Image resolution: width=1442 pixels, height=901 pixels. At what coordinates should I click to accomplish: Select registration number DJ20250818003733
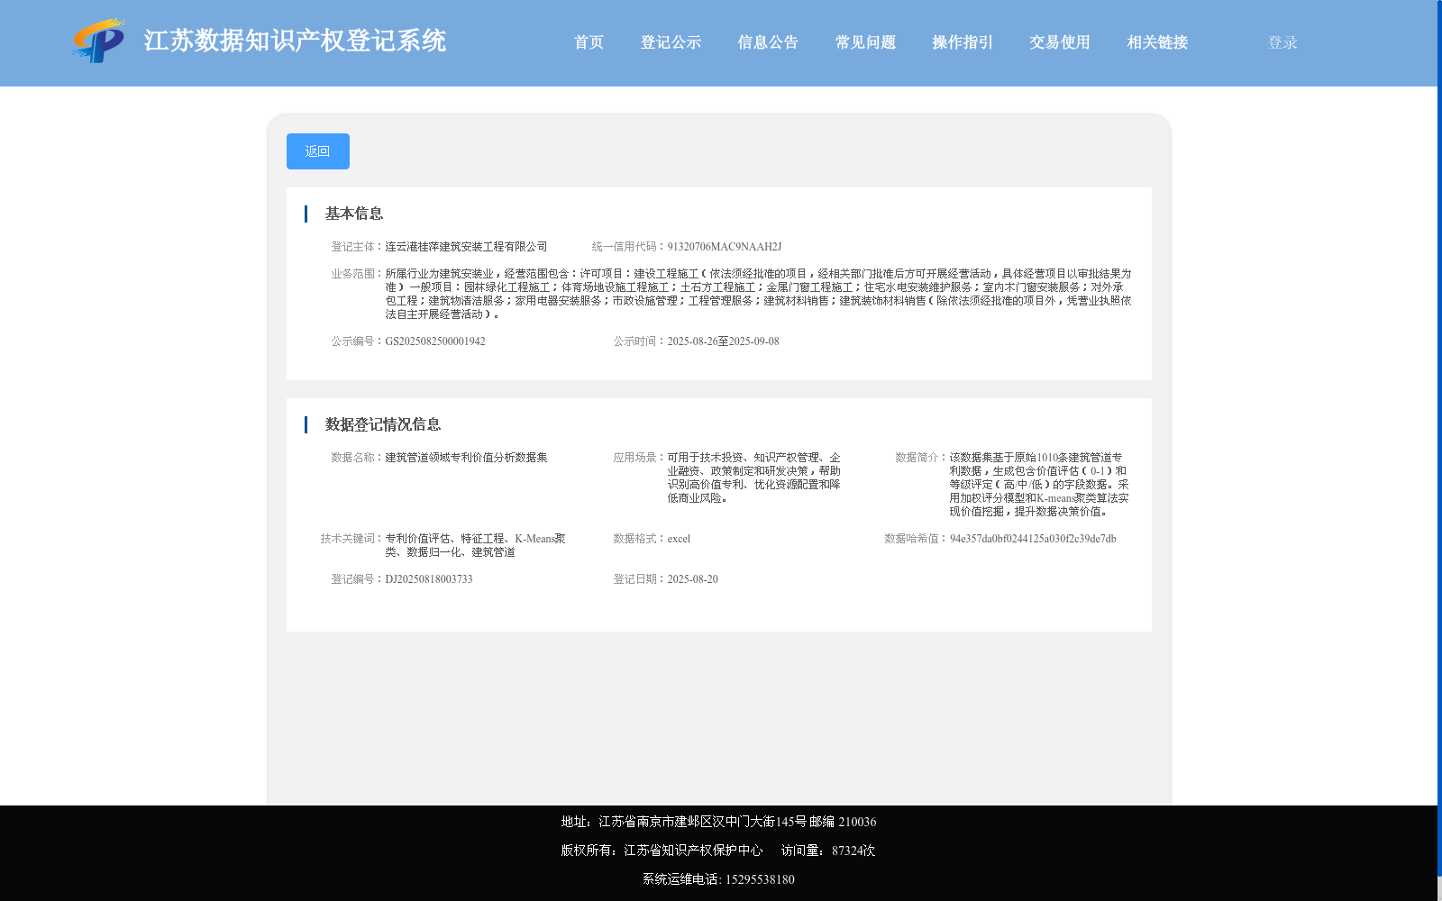[x=429, y=579]
